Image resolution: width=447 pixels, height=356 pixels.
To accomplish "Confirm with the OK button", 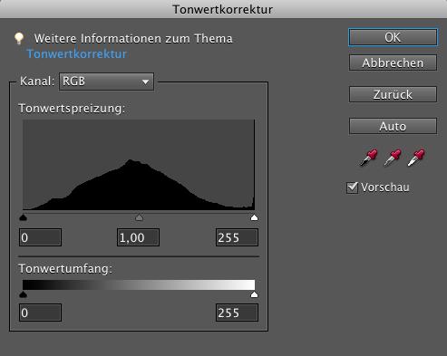I will [x=393, y=37].
